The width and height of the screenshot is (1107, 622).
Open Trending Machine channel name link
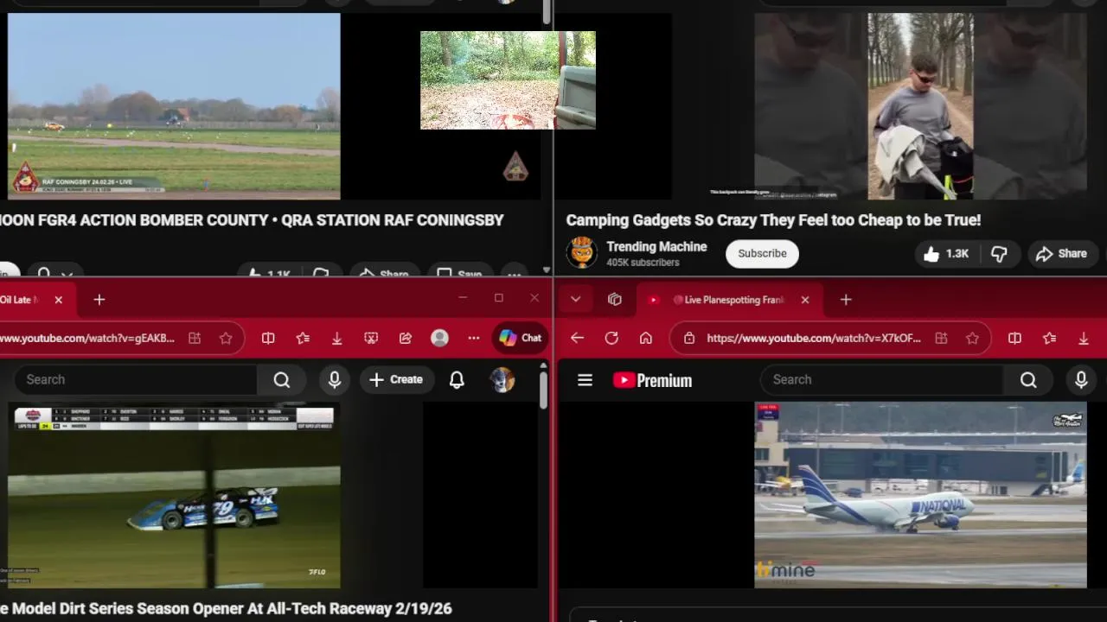pyautogui.click(x=656, y=246)
